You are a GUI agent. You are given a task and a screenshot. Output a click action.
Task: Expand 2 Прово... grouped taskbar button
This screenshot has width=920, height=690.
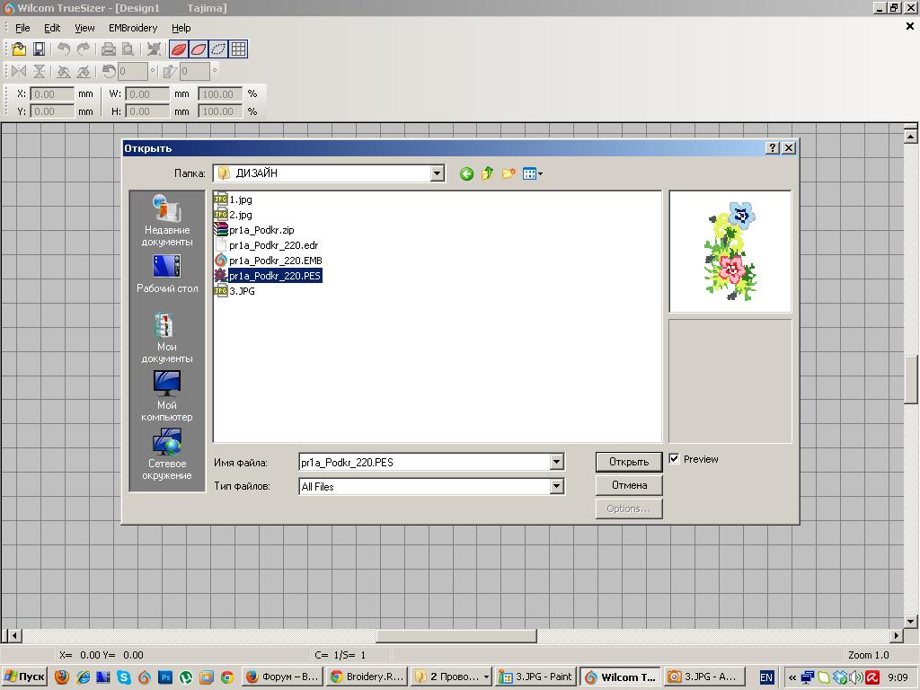[x=451, y=677]
